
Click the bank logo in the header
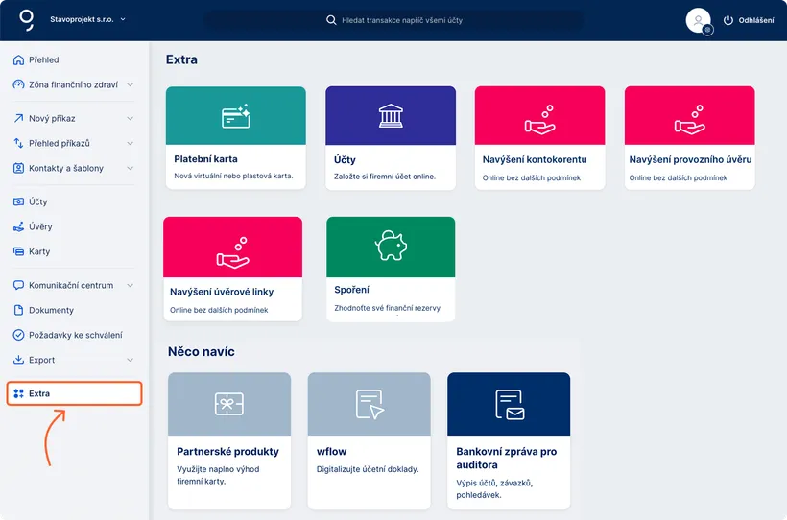pos(27,19)
